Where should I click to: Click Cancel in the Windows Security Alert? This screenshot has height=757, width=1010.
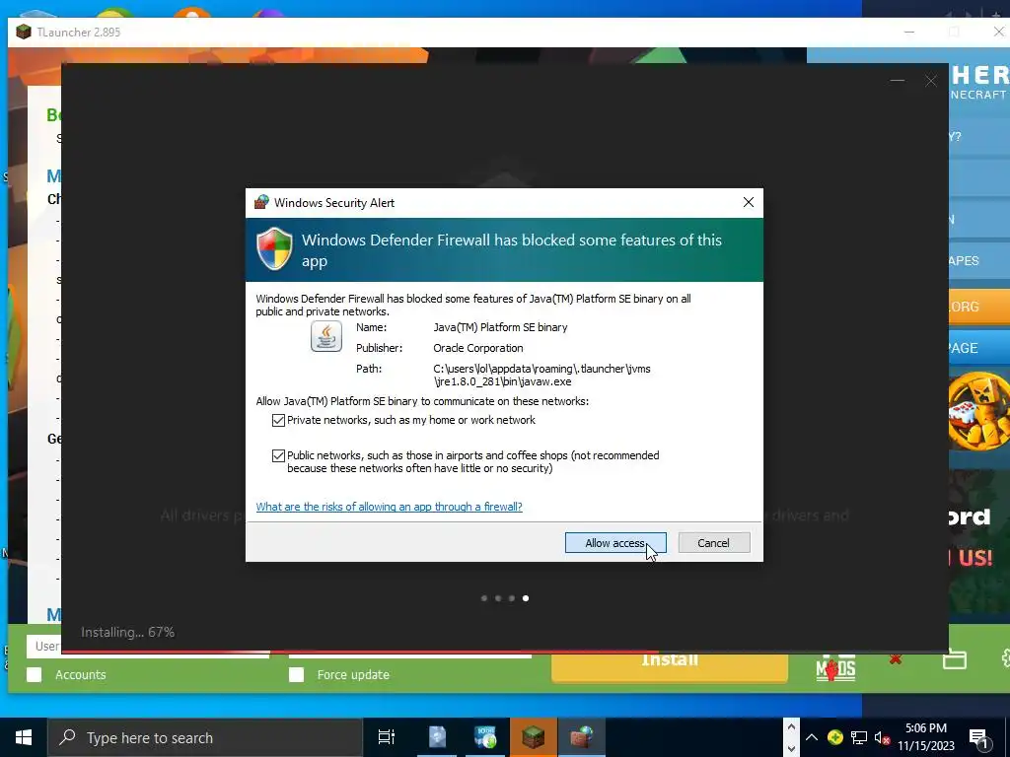pos(714,543)
